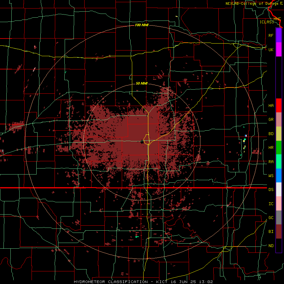Screen dimensions: 284x284
Task: Click the ND legend label
Action: pos(271,246)
